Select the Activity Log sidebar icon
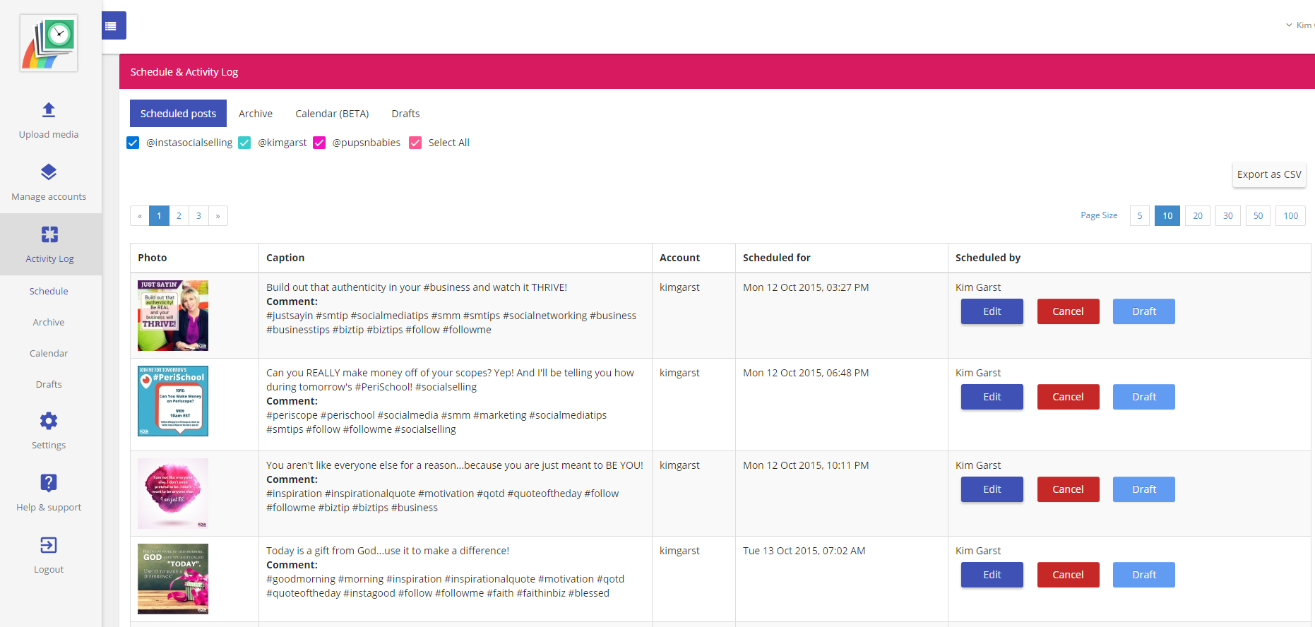The height and width of the screenshot is (627, 1315). [49, 234]
